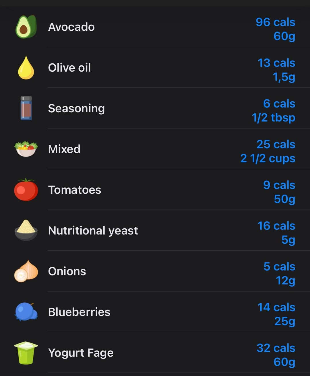Viewport: 310px width, 376px height.
Task: Tap the green yogurt cup icon
Action: [26, 353]
